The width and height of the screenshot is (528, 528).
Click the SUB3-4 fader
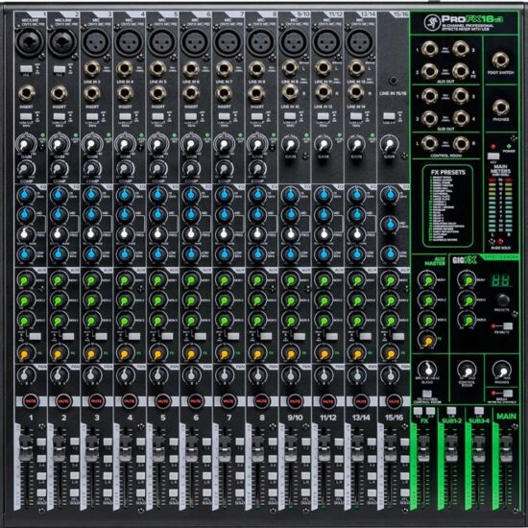coord(479,448)
